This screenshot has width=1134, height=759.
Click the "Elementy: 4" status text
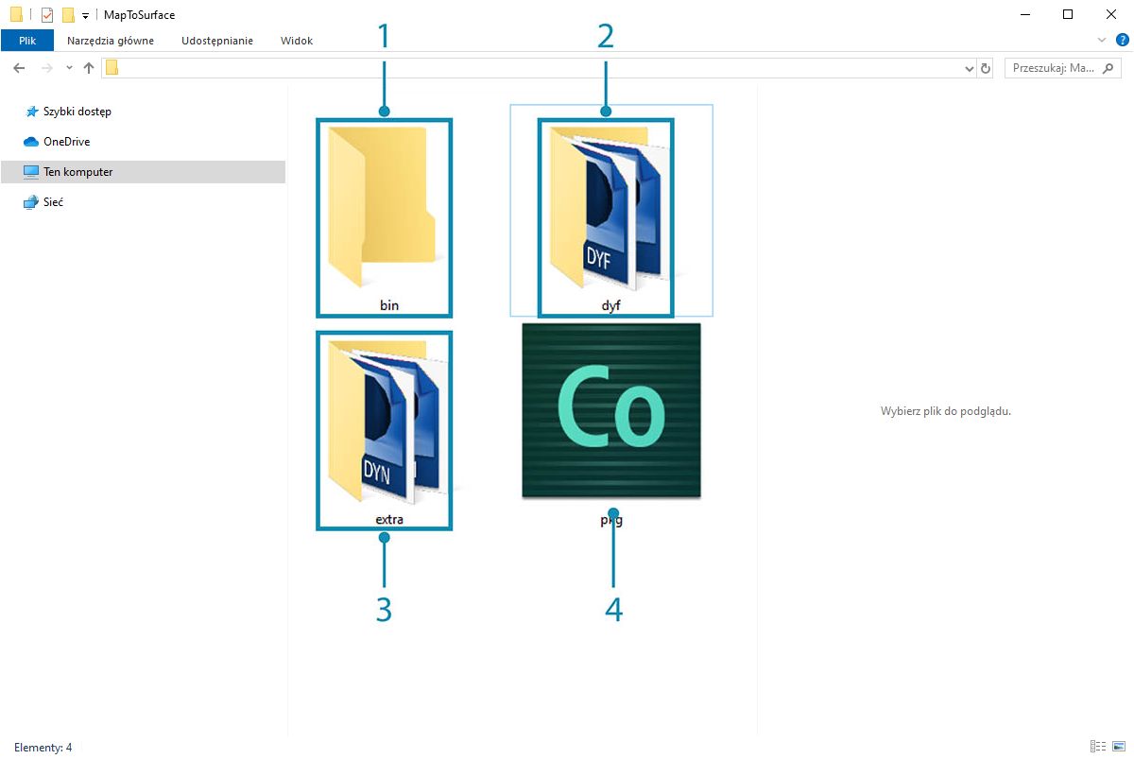pos(43,747)
